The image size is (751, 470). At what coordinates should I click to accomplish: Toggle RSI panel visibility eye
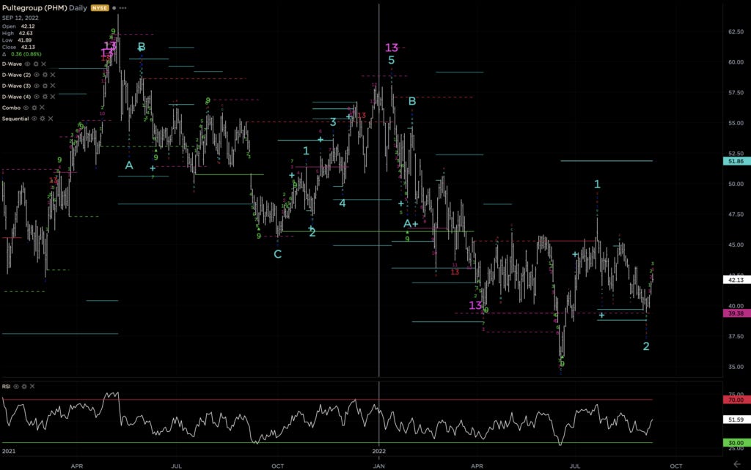click(16, 387)
